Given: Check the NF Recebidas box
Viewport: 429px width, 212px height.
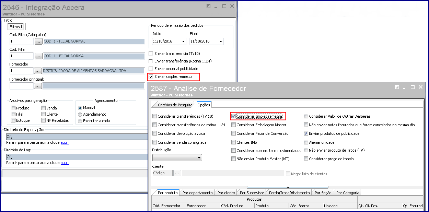Looking at the screenshot, I should pyautogui.click(x=43, y=120).
